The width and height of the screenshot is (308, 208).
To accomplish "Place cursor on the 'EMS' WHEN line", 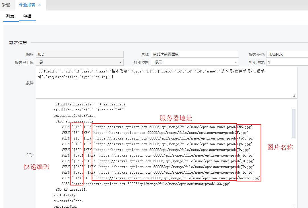I will (156, 127).
